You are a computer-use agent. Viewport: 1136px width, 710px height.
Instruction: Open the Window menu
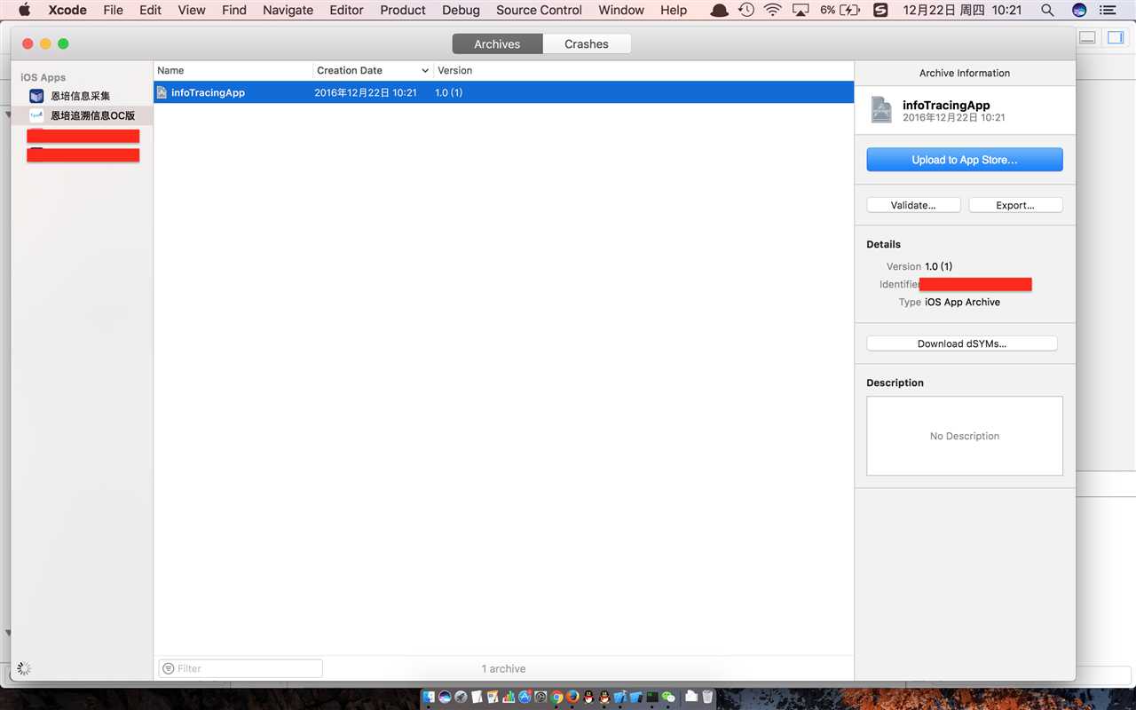tap(621, 10)
